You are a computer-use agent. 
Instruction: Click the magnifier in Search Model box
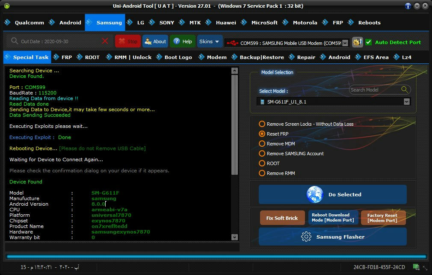(404, 89)
